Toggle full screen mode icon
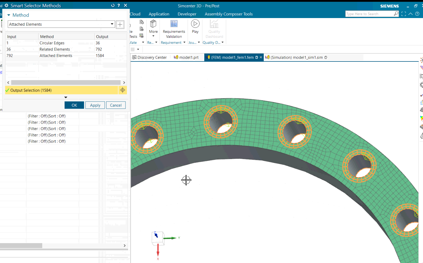Viewport: 423px width, 263px height. tap(404, 14)
